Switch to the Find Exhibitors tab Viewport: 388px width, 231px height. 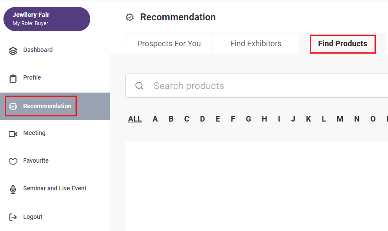[x=256, y=44]
